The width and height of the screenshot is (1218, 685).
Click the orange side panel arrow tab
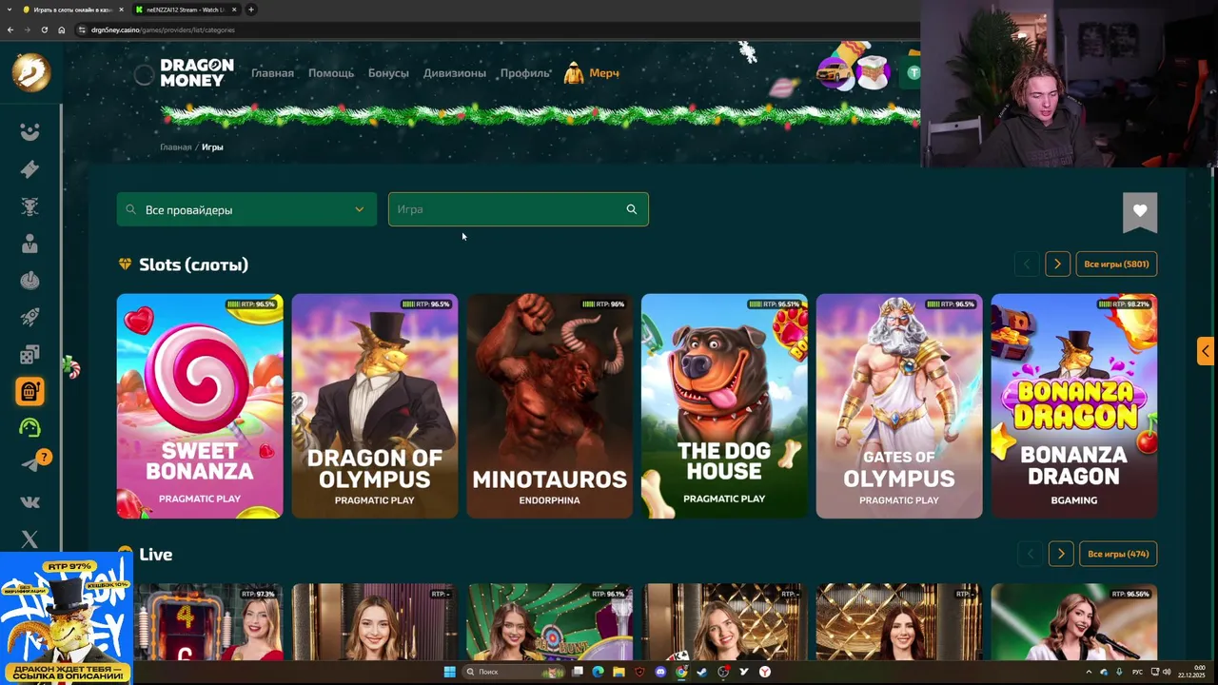[x=1206, y=350]
